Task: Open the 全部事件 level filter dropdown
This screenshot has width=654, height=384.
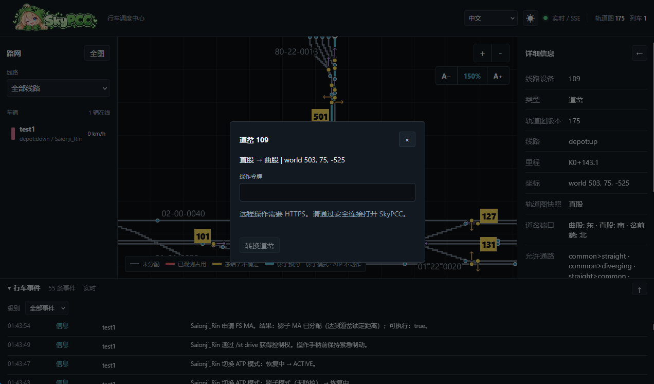Action: tap(47, 308)
